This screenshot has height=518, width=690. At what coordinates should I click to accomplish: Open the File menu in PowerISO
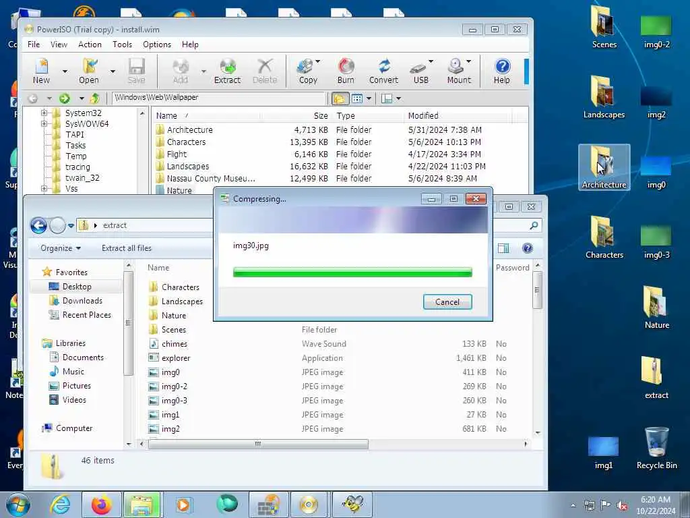click(34, 45)
